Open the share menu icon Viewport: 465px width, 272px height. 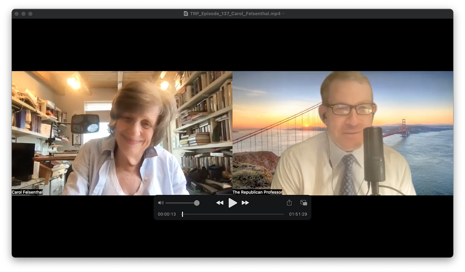pos(289,203)
